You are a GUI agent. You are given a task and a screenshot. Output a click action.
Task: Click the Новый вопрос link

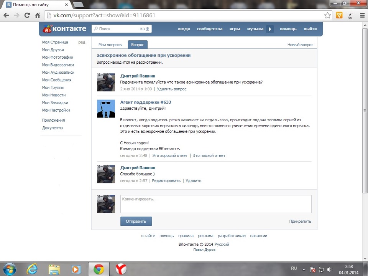click(300, 45)
